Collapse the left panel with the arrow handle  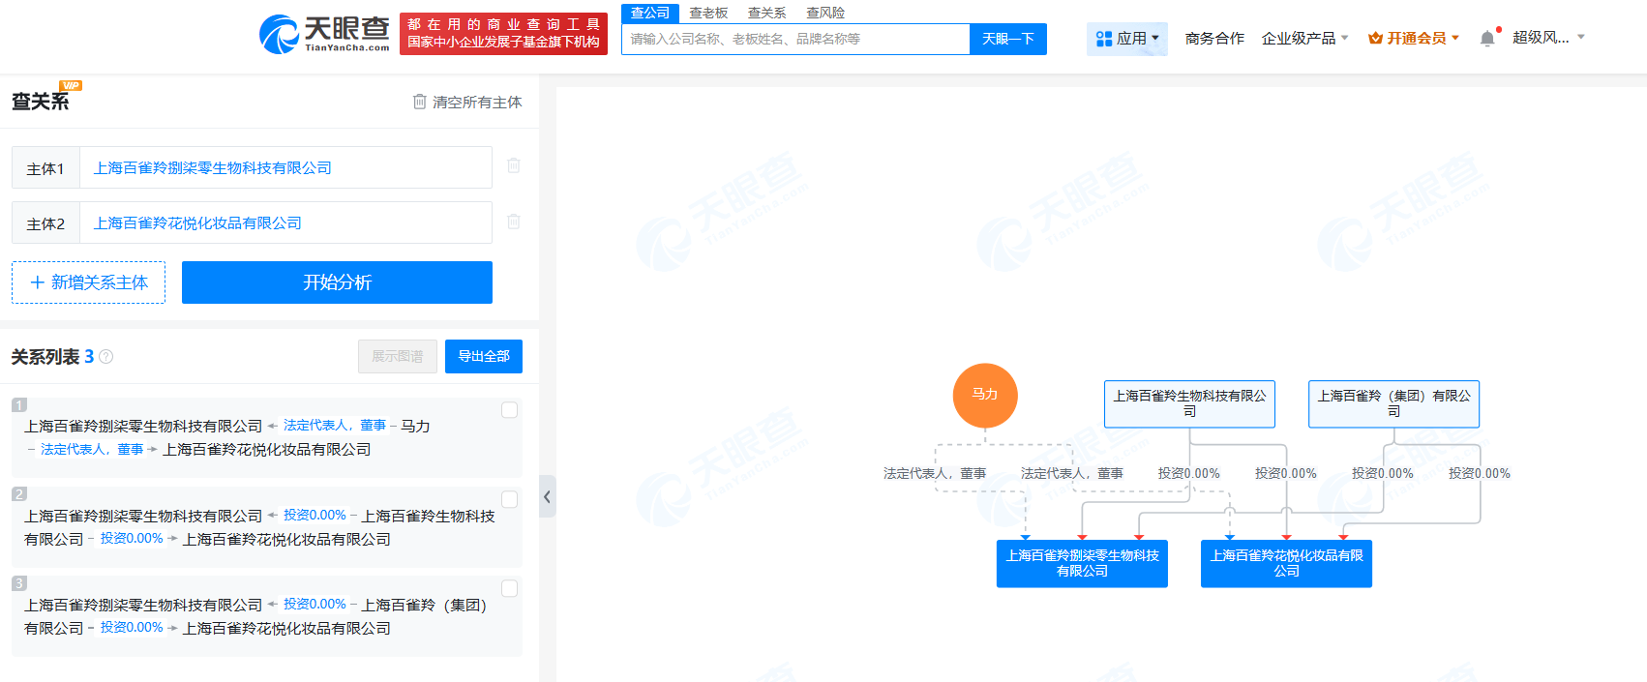click(x=547, y=496)
